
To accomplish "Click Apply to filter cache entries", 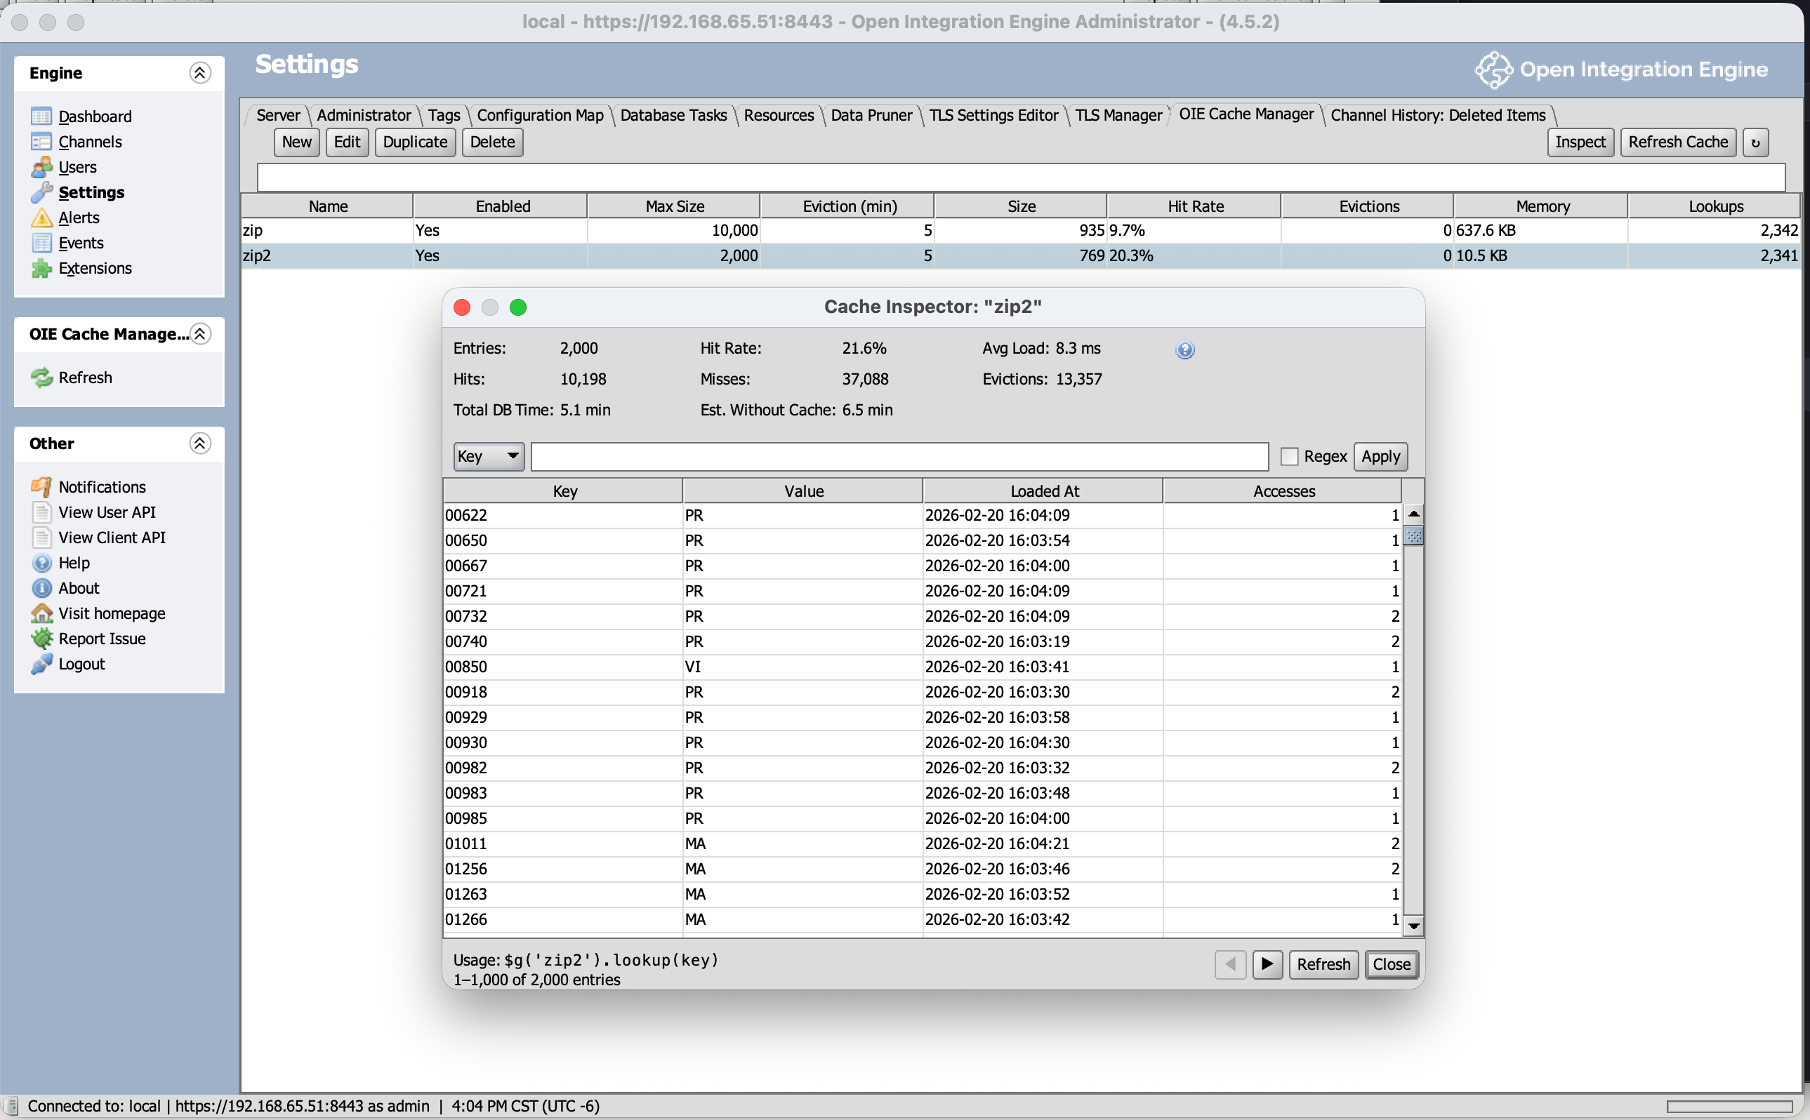I will [1381, 456].
